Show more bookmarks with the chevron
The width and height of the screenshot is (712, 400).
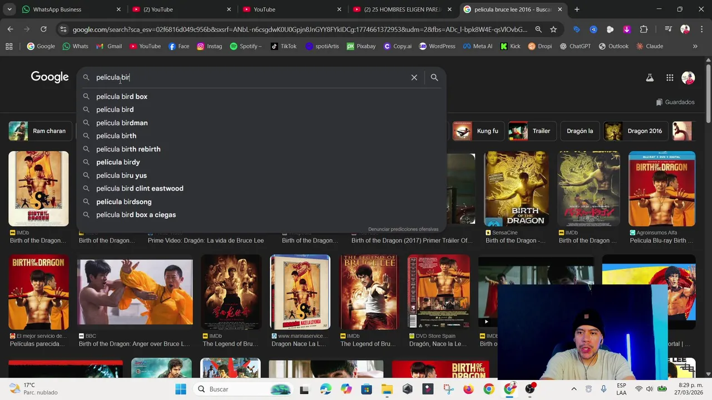695,46
